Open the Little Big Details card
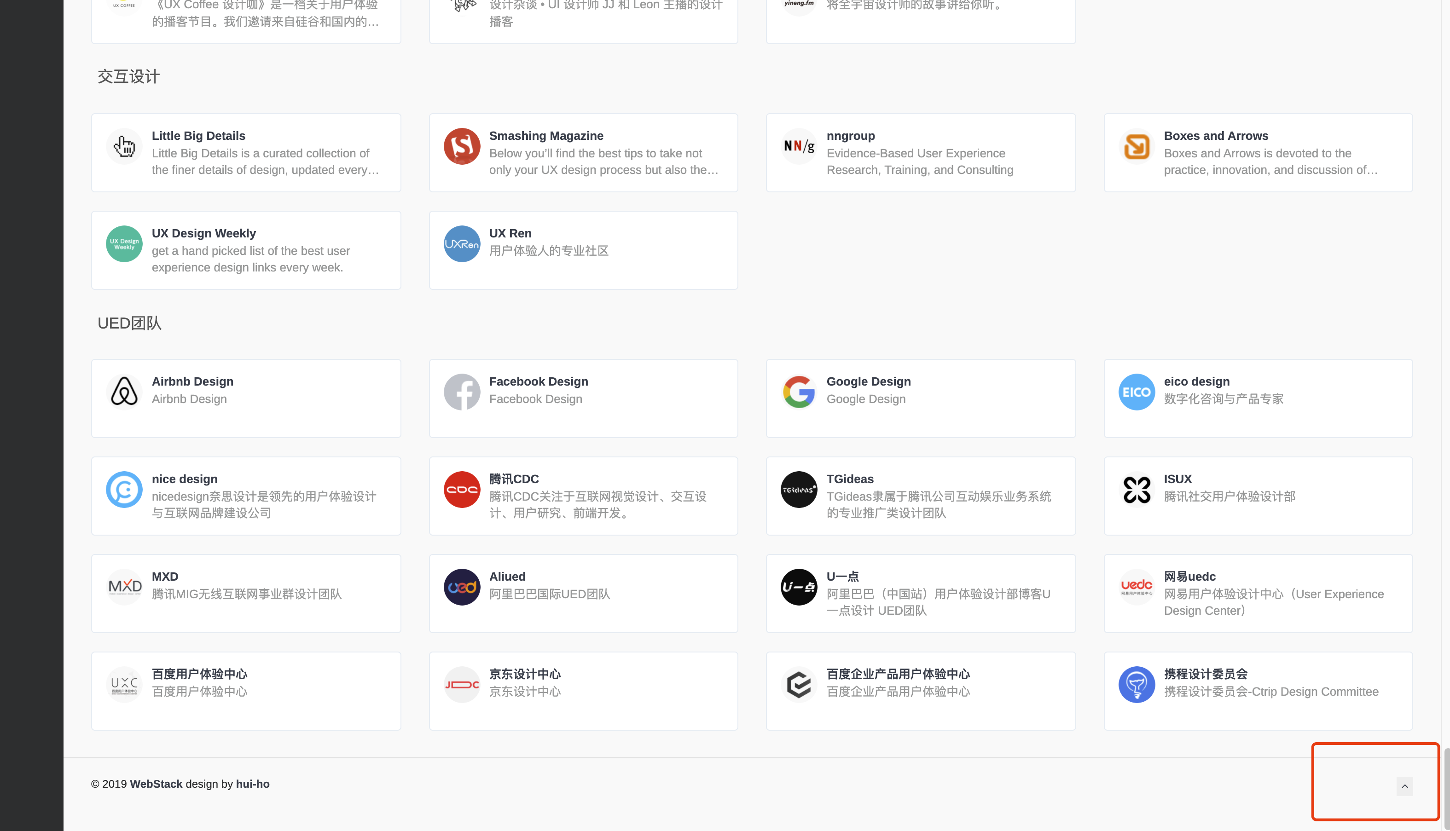1450x831 pixels. (246, 152)
